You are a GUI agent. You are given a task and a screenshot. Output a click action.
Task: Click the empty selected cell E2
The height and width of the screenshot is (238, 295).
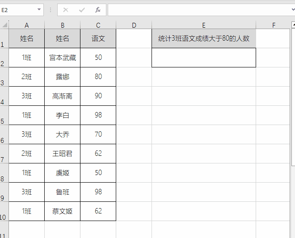pyautogui.click(x=204, y=58)
